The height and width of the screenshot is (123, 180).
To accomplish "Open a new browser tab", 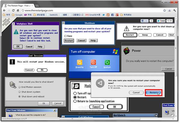I will 37,6.
